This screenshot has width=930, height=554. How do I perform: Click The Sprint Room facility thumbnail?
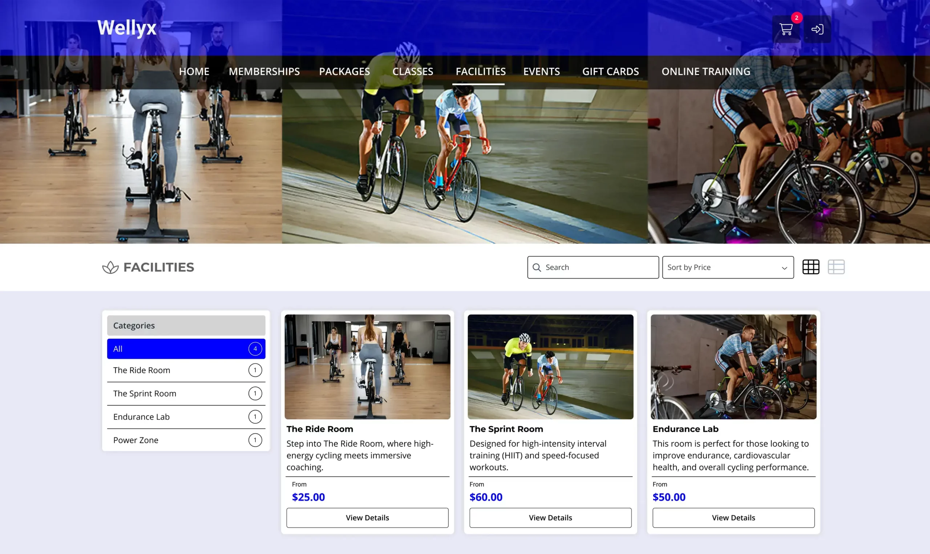[x=551, y=367]
